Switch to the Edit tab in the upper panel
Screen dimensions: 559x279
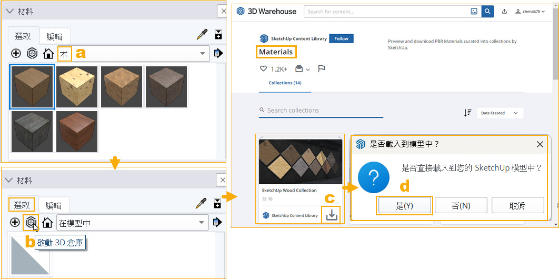tap(55, 37)
